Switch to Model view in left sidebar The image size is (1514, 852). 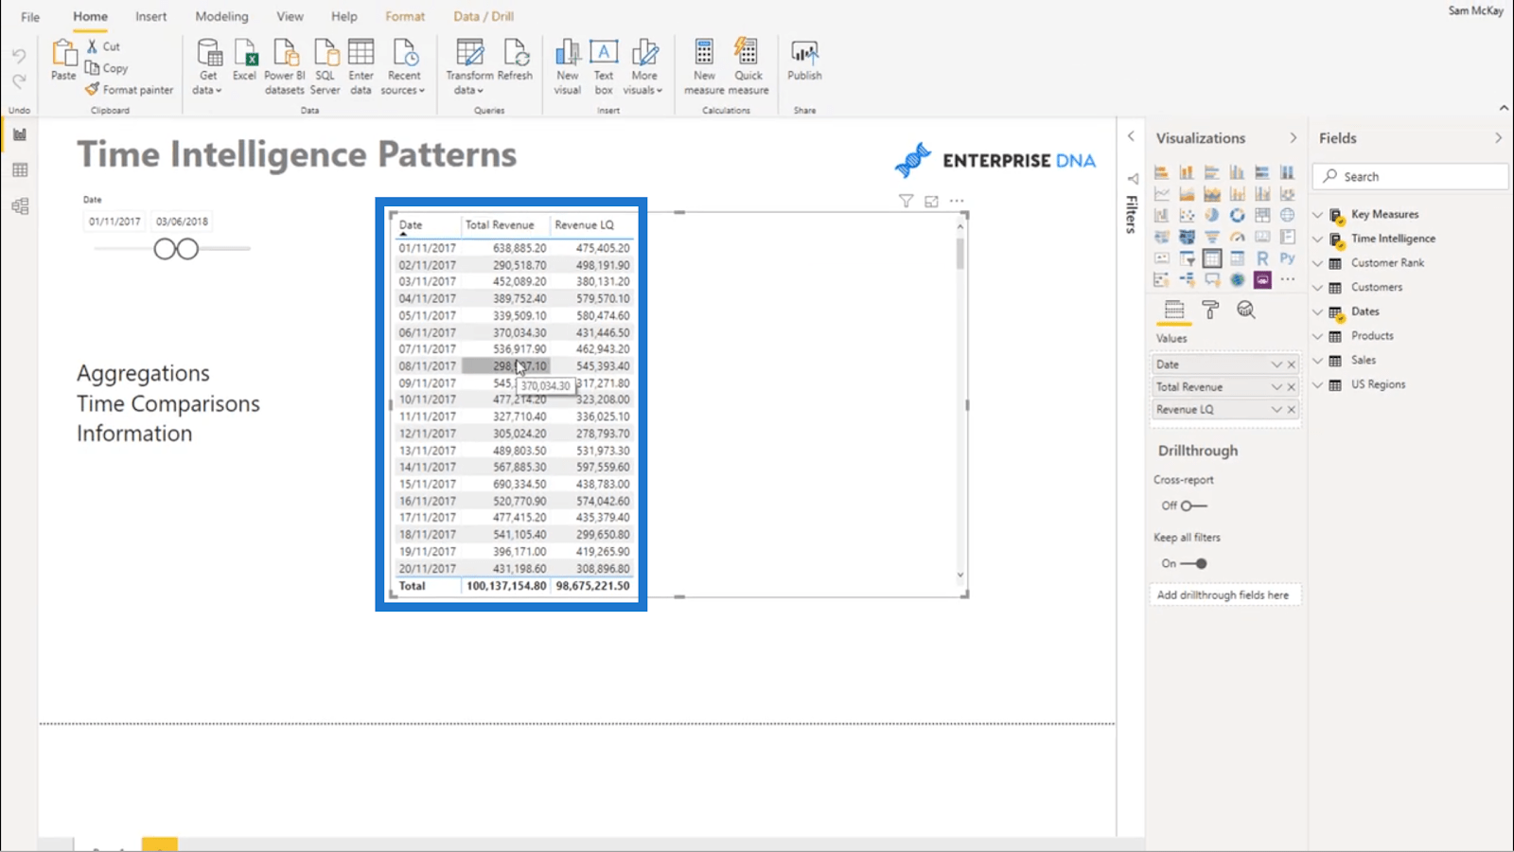pos(20,206)
